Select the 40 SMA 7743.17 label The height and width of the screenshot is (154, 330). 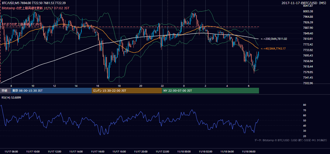273,49
